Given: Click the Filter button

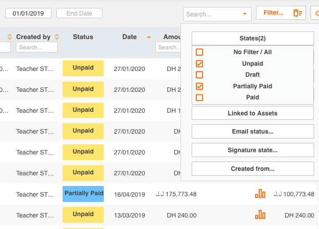Looking at the screenshot, I should (273, 13).
